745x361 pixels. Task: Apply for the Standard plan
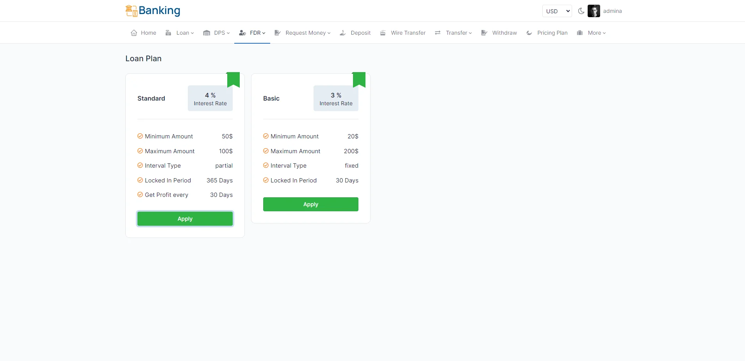[x=185, y=219]
